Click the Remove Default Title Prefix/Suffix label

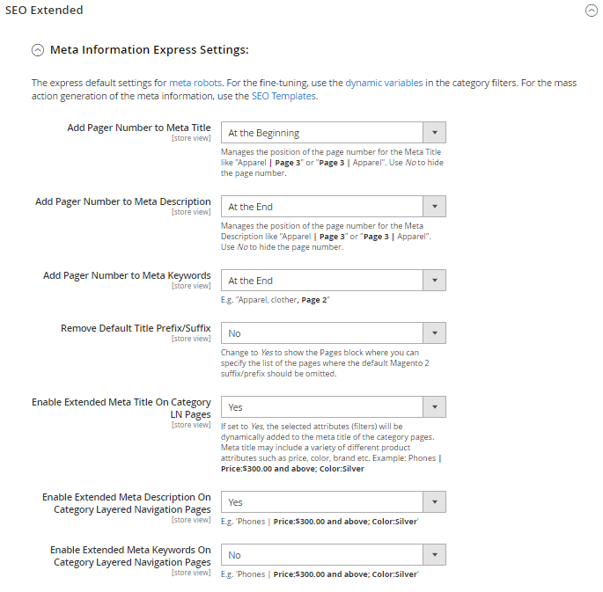136,328
